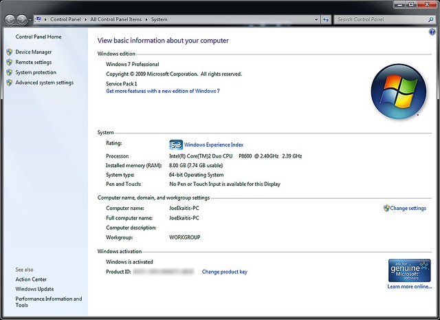Image resolution: width=440 pixels, height=320 pixels.
Task: Click the refresh button beside address bar
Action: click(x=326, y=20)
